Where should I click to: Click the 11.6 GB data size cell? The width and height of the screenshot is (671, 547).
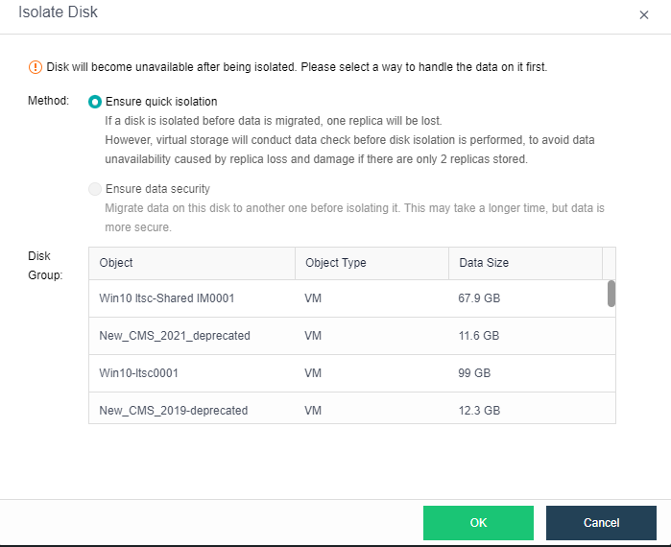tap(478, 336)
